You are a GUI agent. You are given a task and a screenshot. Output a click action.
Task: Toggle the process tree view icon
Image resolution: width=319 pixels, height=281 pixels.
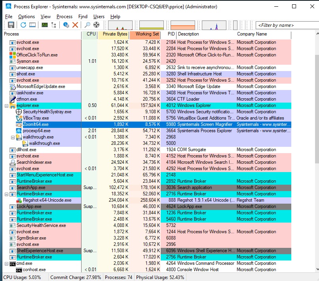54,25
